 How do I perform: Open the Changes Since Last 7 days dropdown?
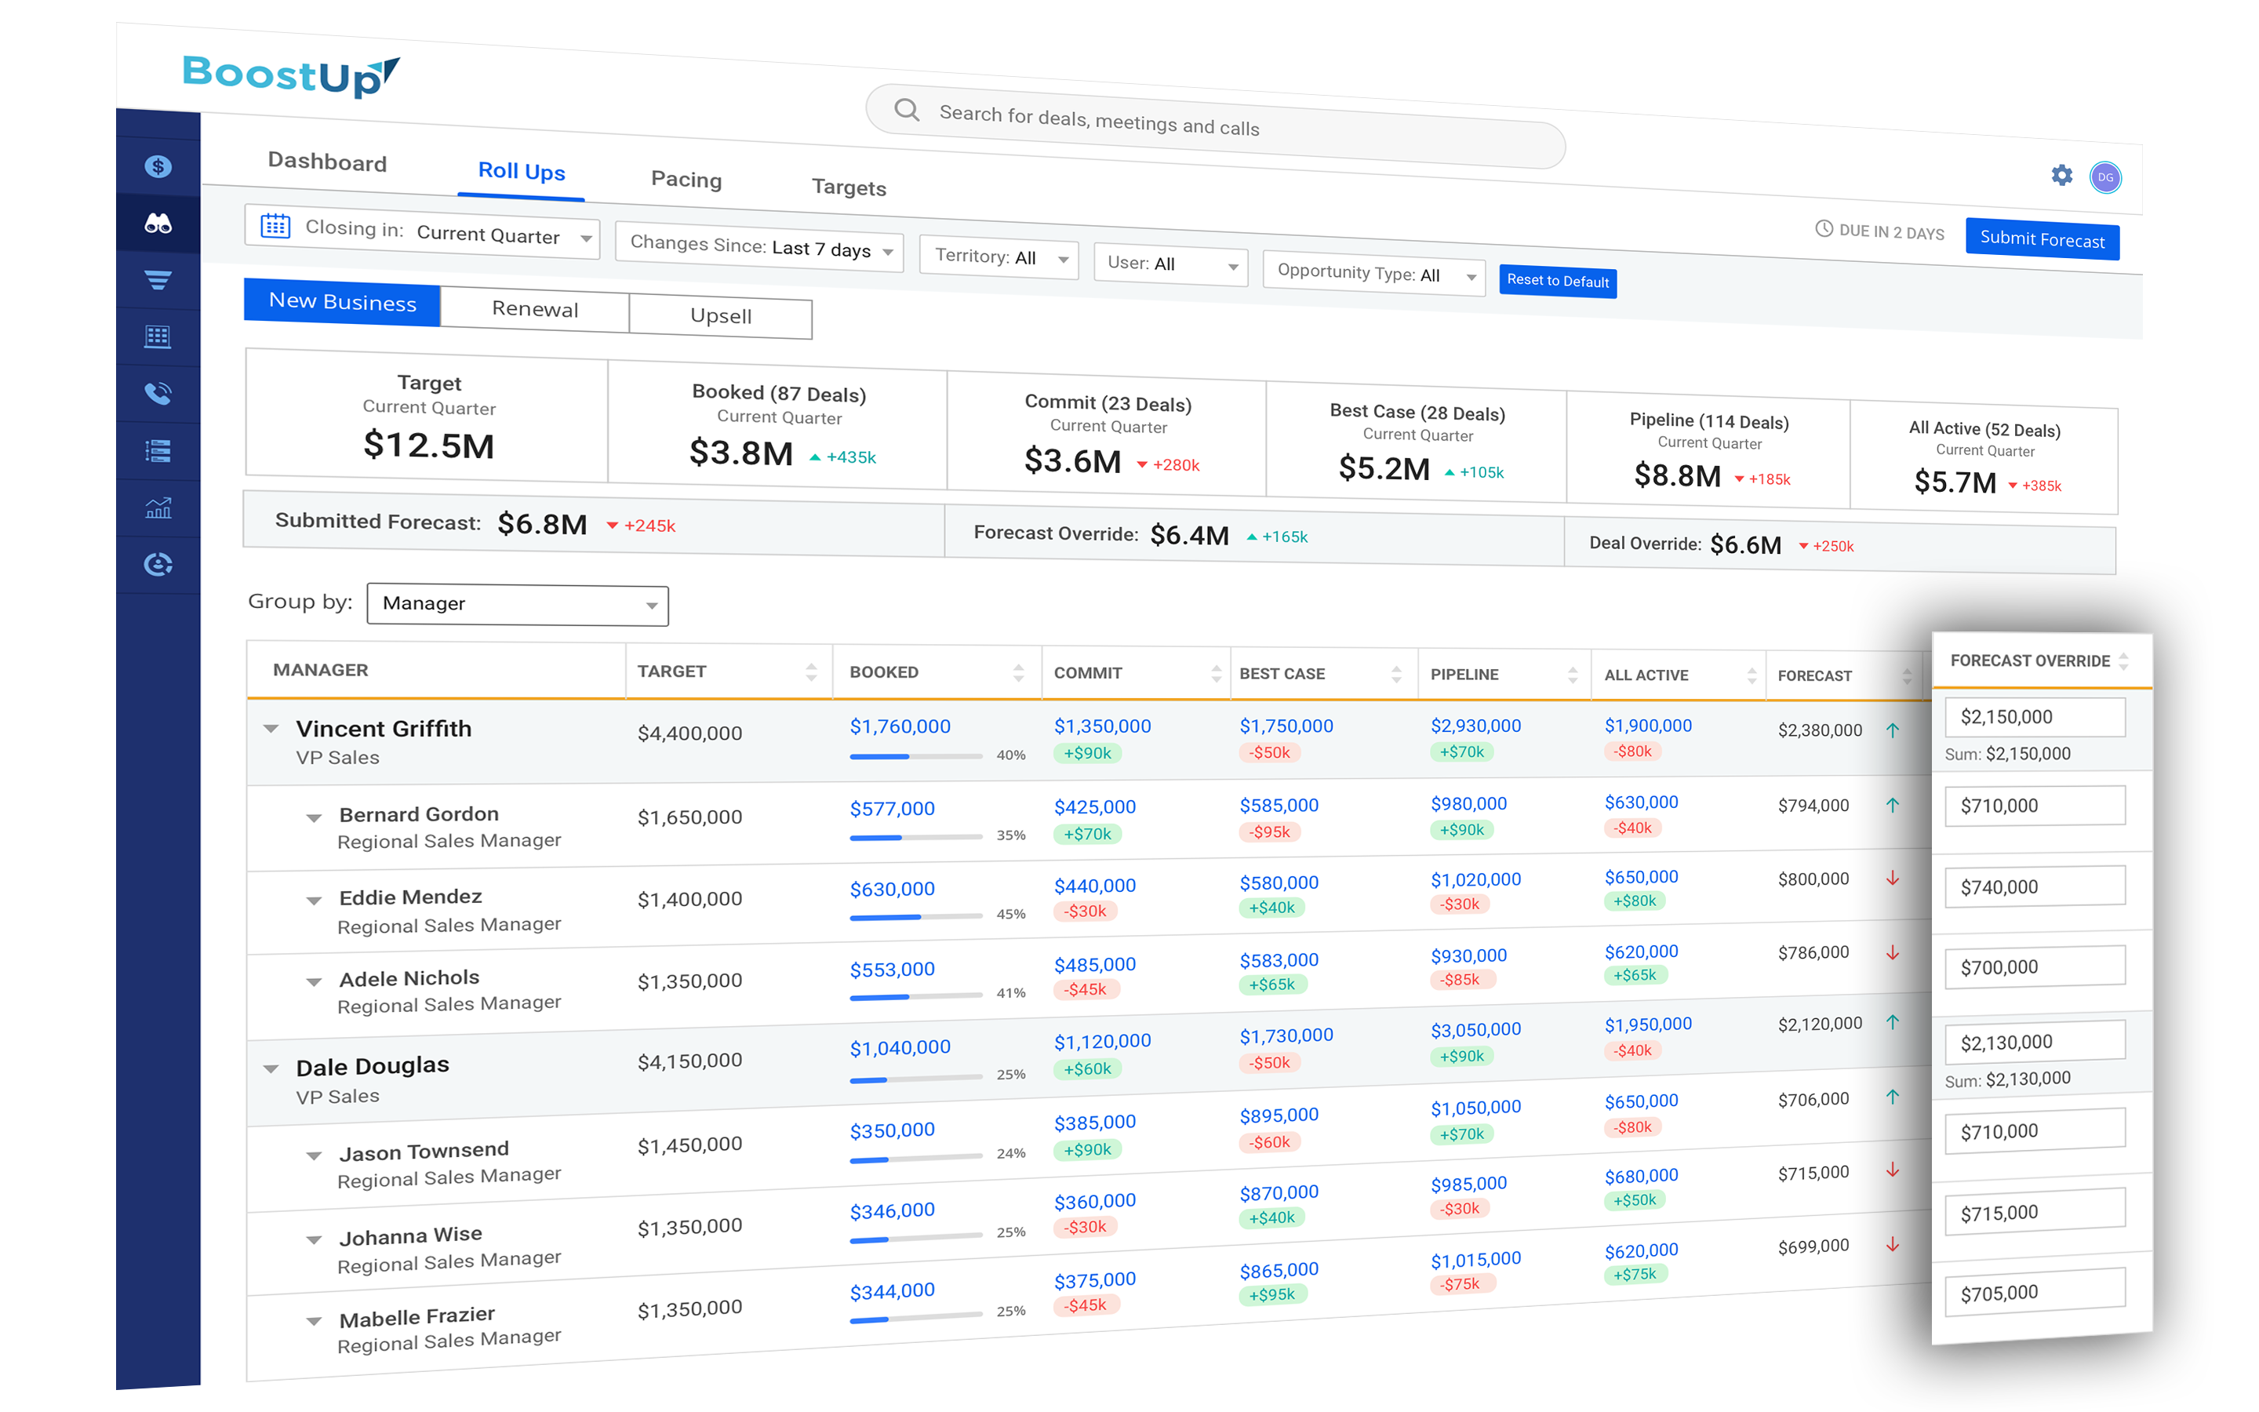tap(759, 247)
